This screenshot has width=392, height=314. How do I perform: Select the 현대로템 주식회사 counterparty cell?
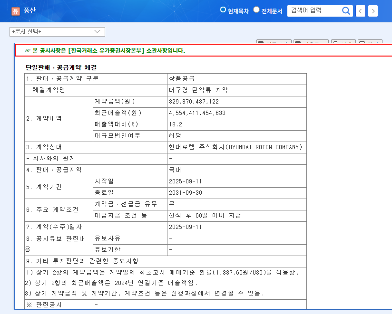(235, 147)
